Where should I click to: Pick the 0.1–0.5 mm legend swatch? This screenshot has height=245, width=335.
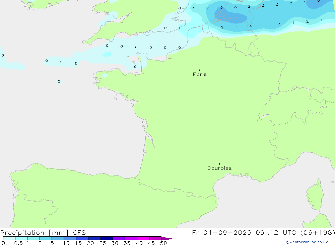pyautogui.click(x=9, y=238)
